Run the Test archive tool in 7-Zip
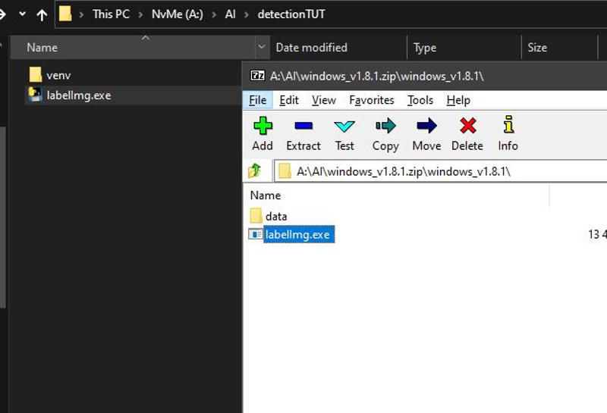This screenshot has height=413, width=607. [x=344, y=134]
